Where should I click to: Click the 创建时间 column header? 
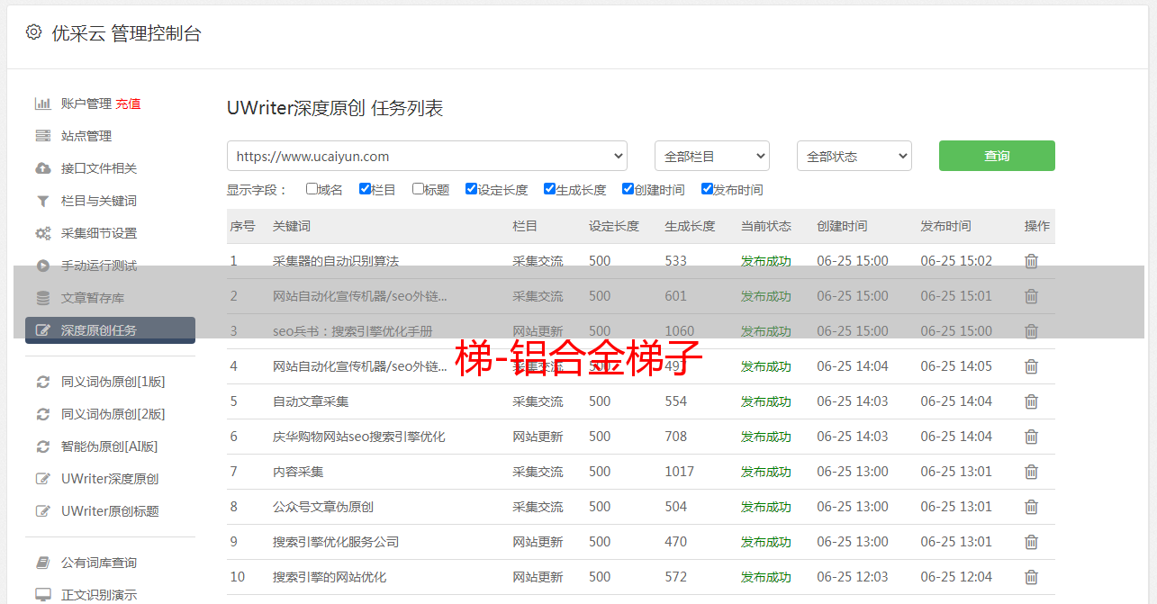843,226
